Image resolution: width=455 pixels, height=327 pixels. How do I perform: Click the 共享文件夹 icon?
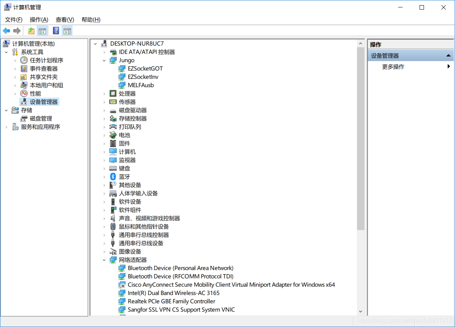24,77
